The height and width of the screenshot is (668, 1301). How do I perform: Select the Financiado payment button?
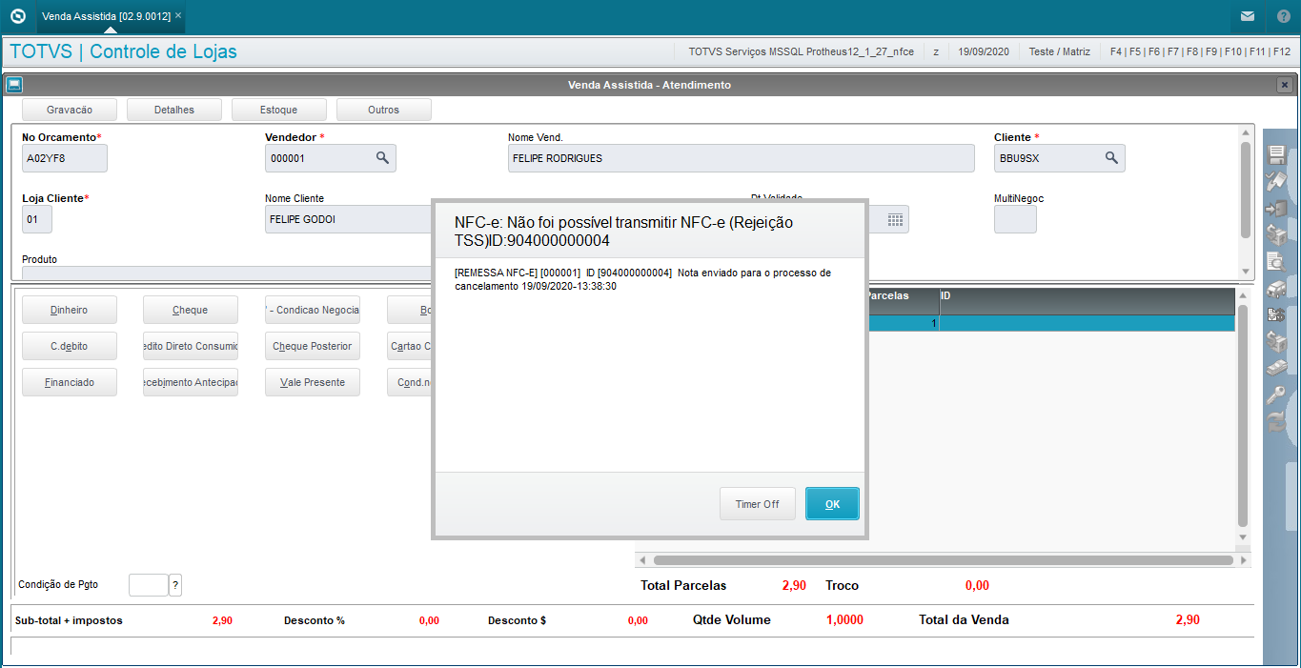pyautogui.click(x=70, y=382)
